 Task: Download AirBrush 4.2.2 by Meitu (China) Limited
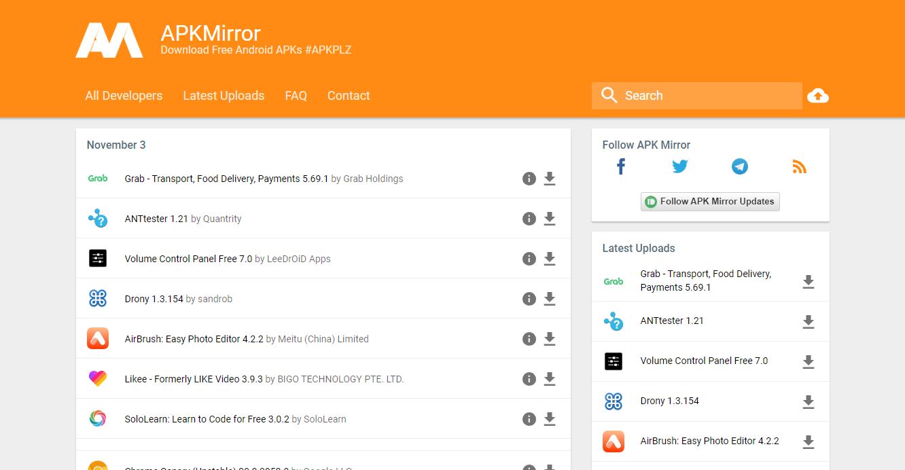pos(550,339)
